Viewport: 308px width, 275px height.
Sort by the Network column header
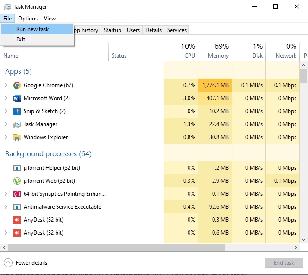click(283, 51)
